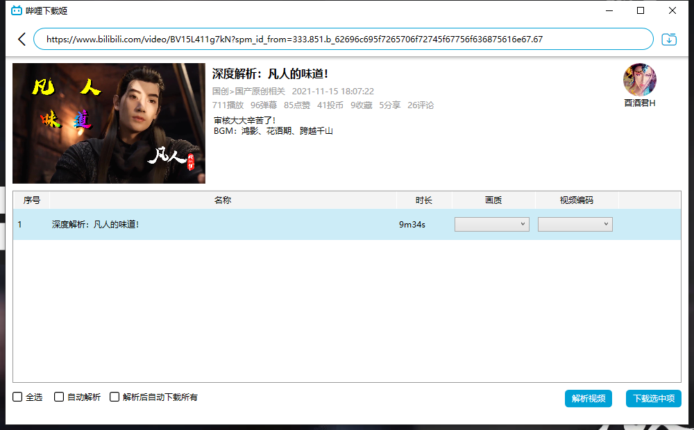
Task: Close the 哔哩下载姬 window
Action: click(x=672, y=10)
